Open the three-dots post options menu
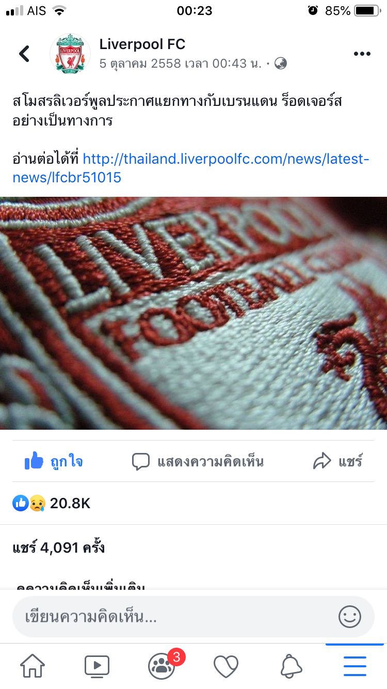Screen dimensions: 387x689 point(362,54)
